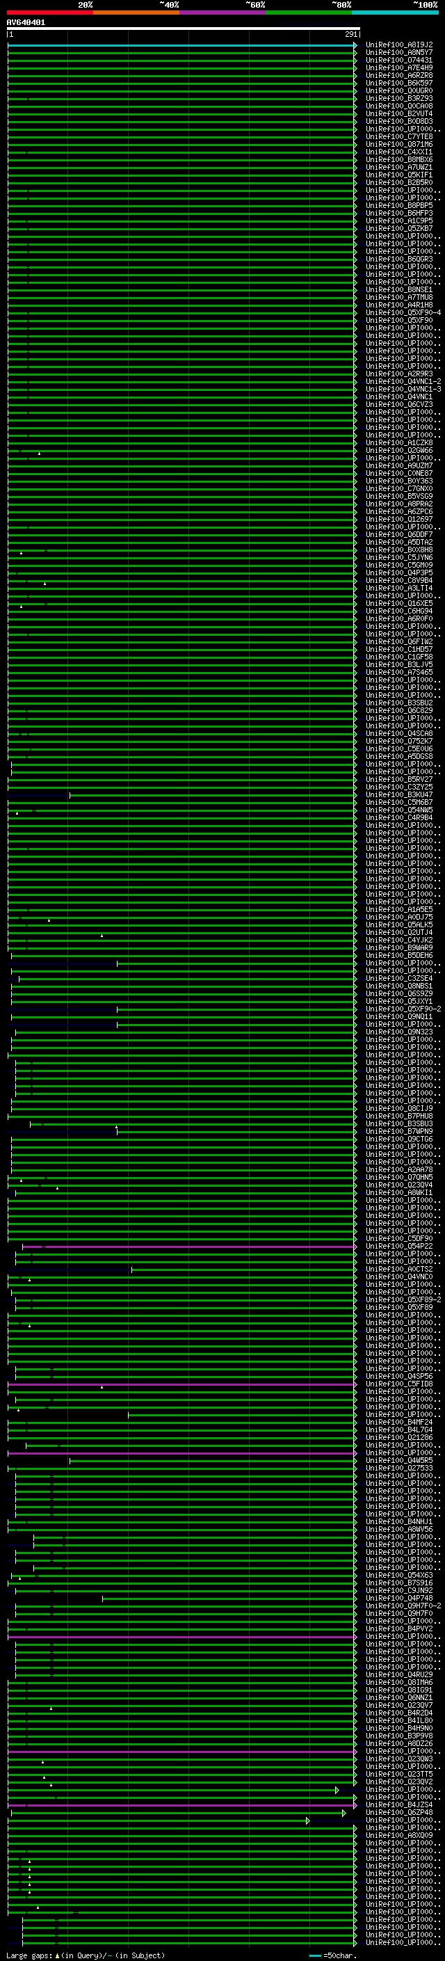Click the query name AV640401

pos(26,23)
